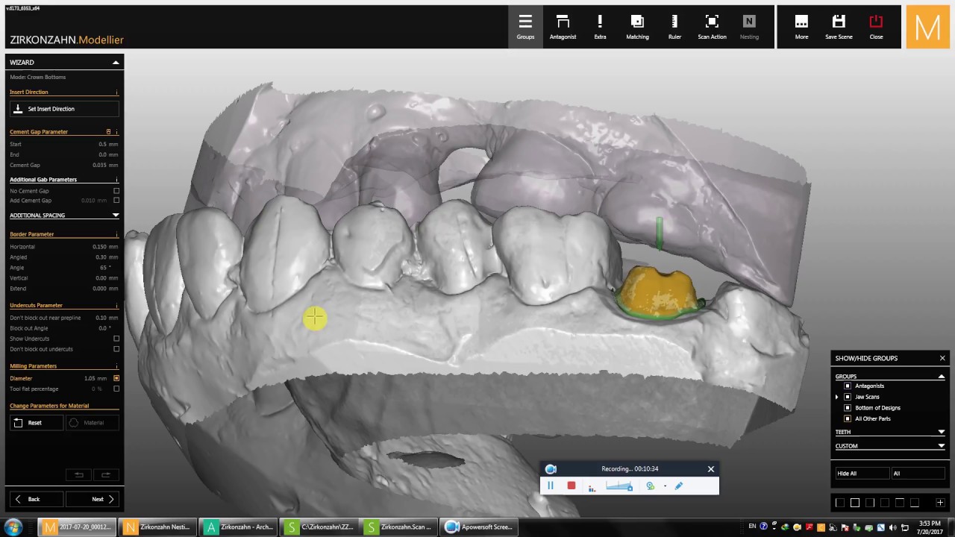The width and height of the screenshot is (955, 537).
Task: Enable Add Cement Gap checkbox
Action: (116, 201)
